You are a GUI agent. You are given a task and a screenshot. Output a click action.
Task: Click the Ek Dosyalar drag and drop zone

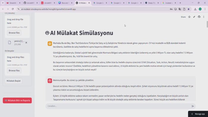point(17,64)
